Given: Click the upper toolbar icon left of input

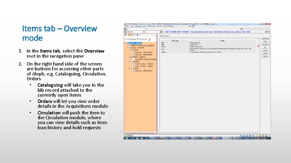Looking at the screenshot, I should pos(125,29).
